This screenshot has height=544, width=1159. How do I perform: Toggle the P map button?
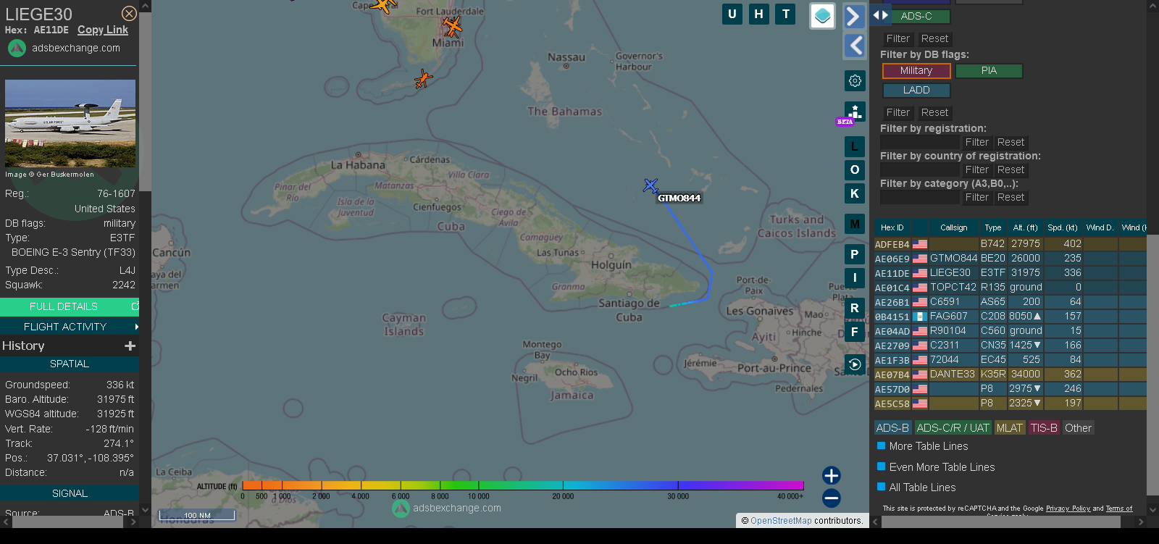pos(855,254)
